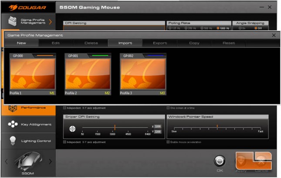Click the GP:002 profile label
The width and height of the screenshot is (281, 178).
pos(129,56)
